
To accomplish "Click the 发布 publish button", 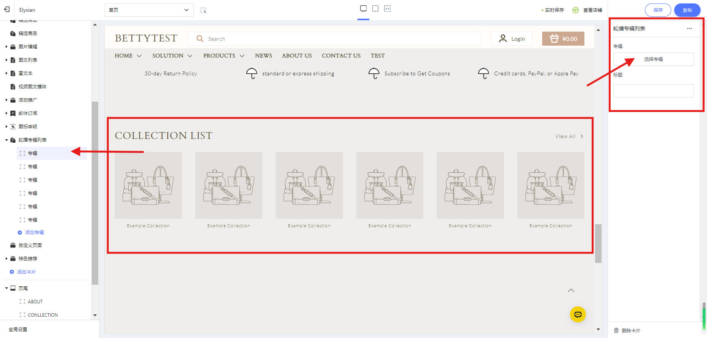I will point(687,10).
